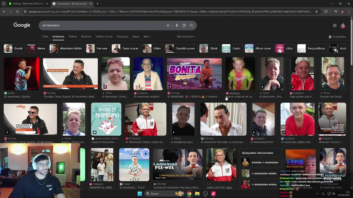
Task: Open 'soteldo el mismísimo' related search
Action: coord(261,163)
